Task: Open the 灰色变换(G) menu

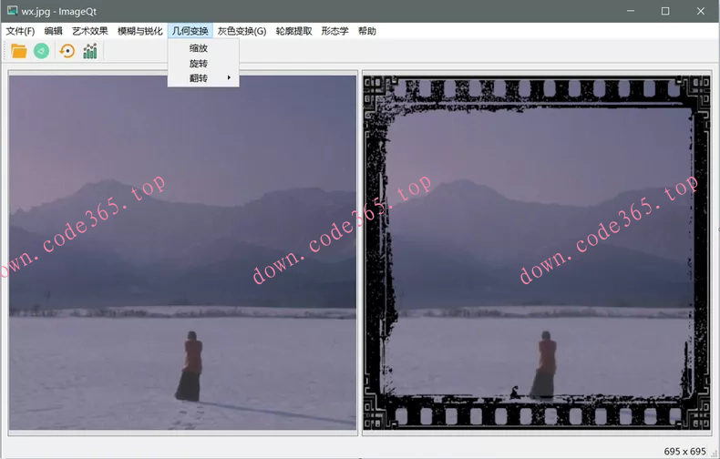Action: 242,31
